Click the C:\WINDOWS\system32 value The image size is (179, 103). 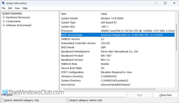[x=115, y=81]
